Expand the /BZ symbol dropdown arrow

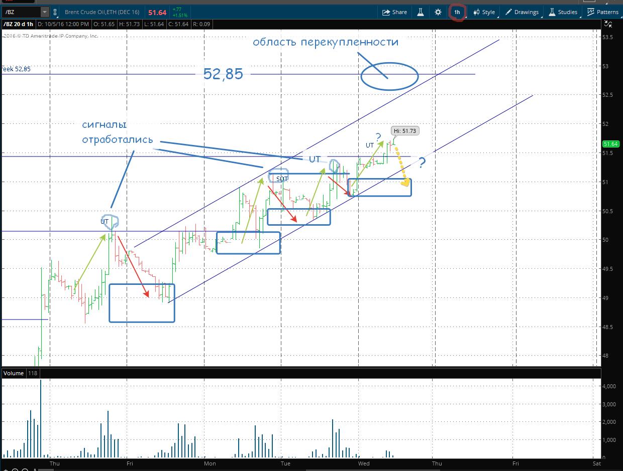44,12
